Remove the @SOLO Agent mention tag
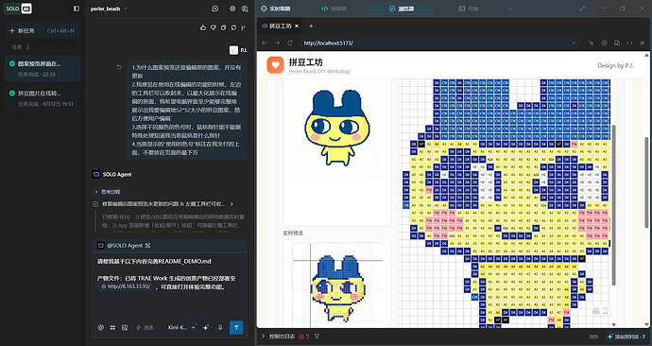 click(x=147, y=246)
